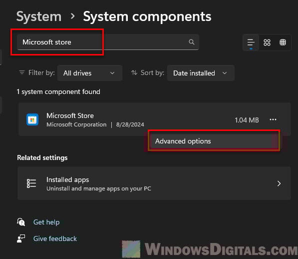Viewport: 298px width, 259px height.
Task: Click the Microsoft Store entry name
Action: [x=70, y=115]
